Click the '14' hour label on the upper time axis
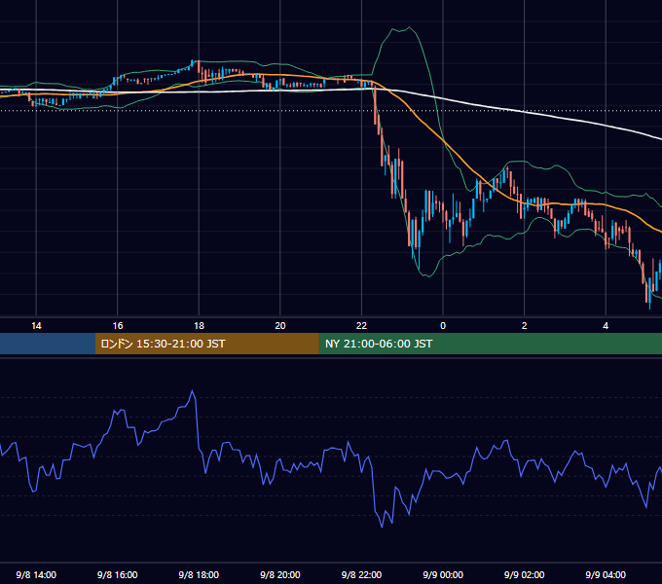This screenshot has height=584, width=662. coord(36,326)
